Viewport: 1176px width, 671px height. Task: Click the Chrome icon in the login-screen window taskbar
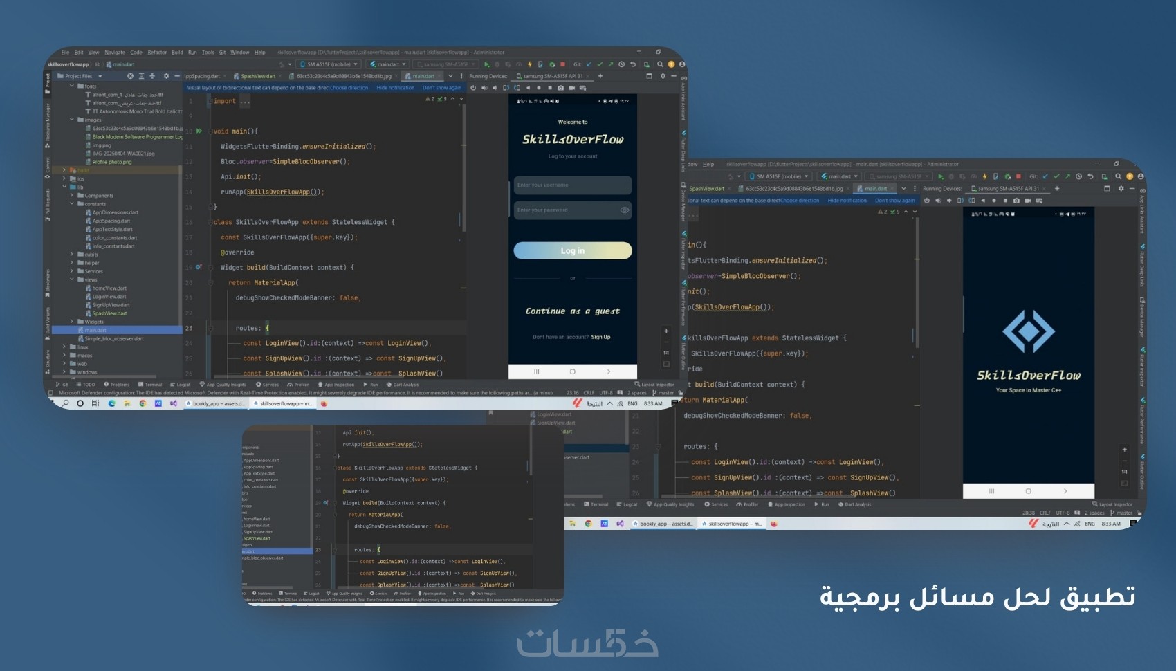click(x=143, y=403)
